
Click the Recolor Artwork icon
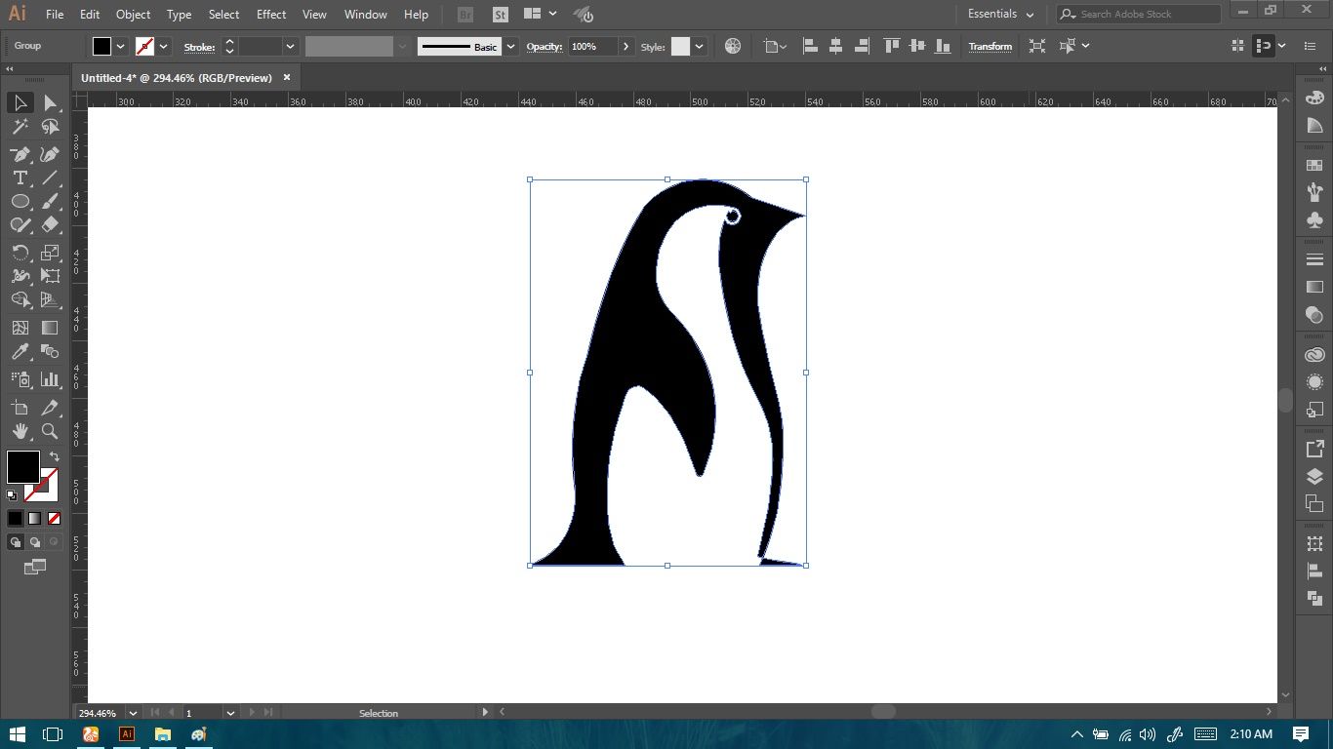click(x=733, y=46)
